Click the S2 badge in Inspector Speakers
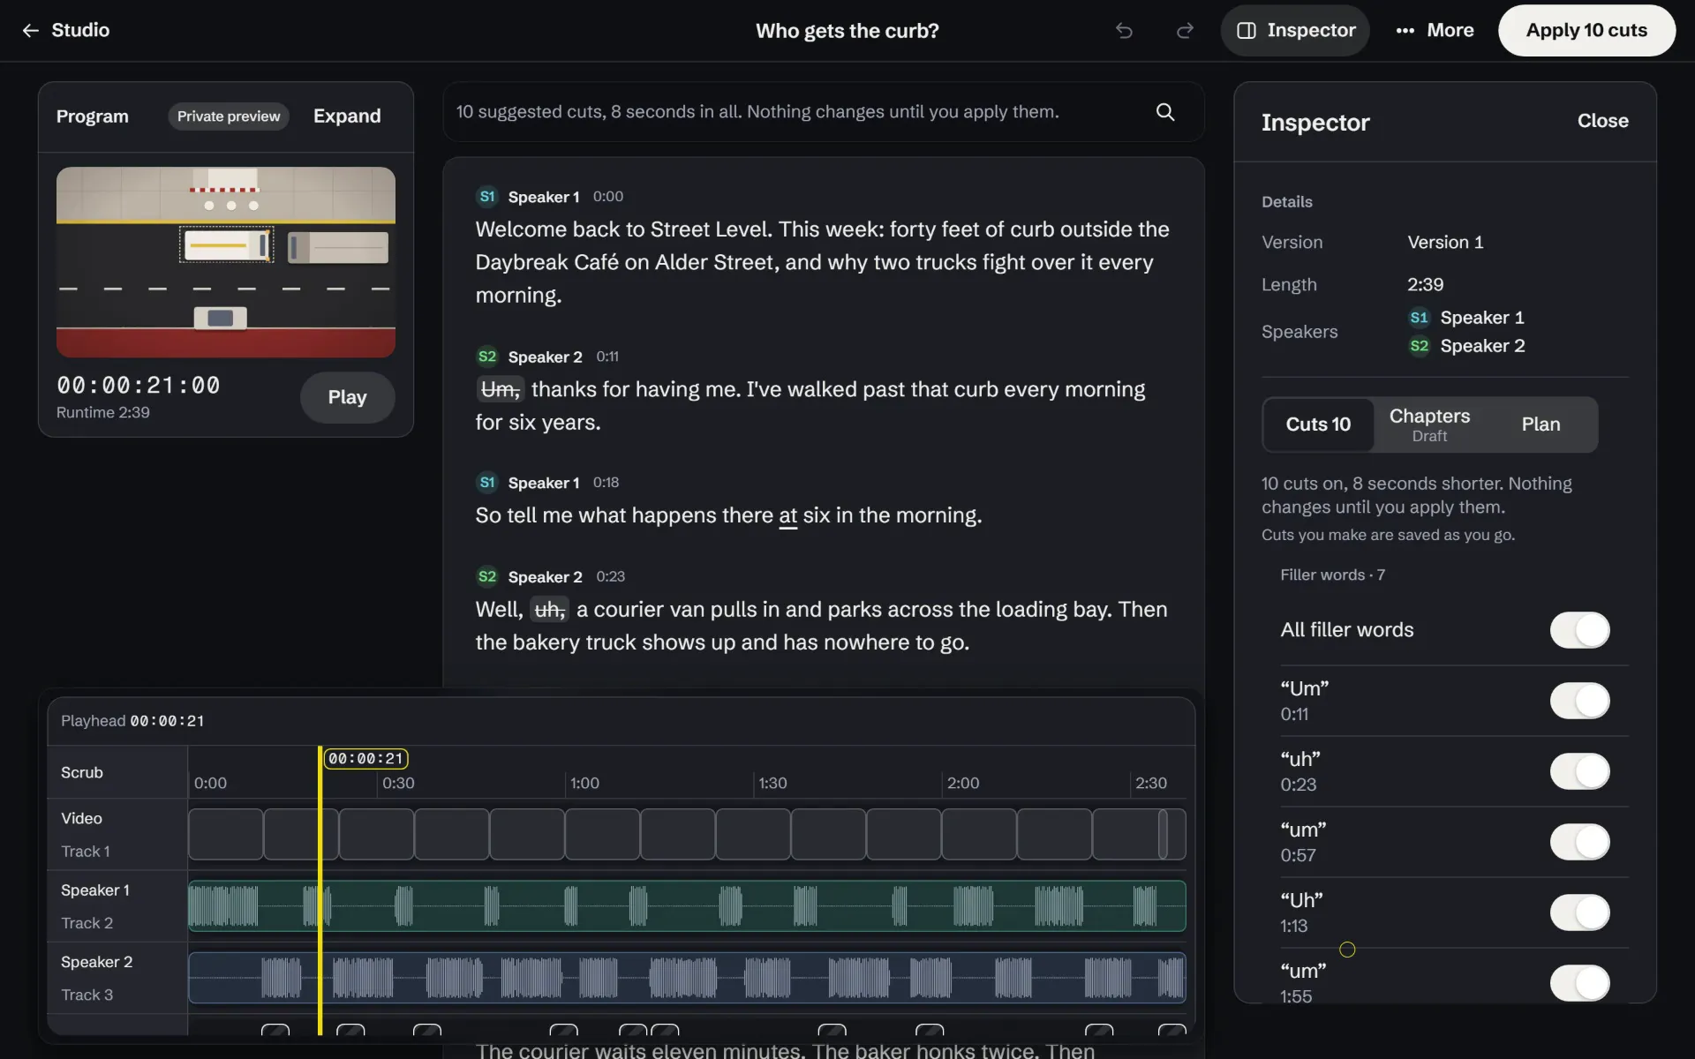Image resolution: width=1695 pixels, height=1059 pixels. (x=1419, y=346)
